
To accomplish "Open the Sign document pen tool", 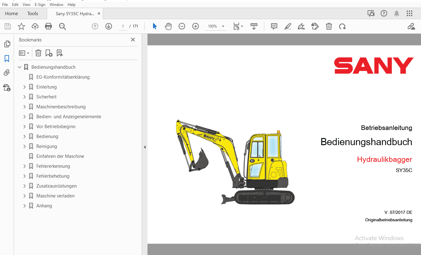I will (301, 26).
